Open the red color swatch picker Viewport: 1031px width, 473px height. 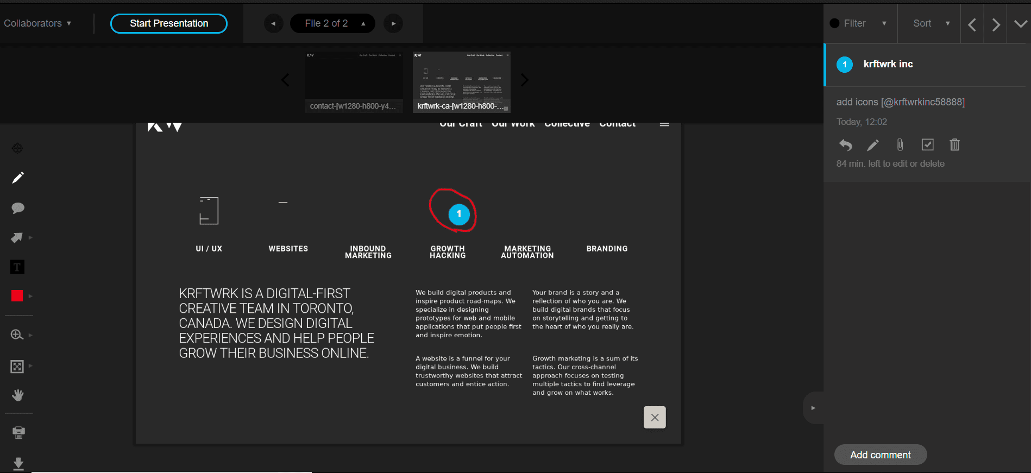pyautogui.click(x=17, y=296)
